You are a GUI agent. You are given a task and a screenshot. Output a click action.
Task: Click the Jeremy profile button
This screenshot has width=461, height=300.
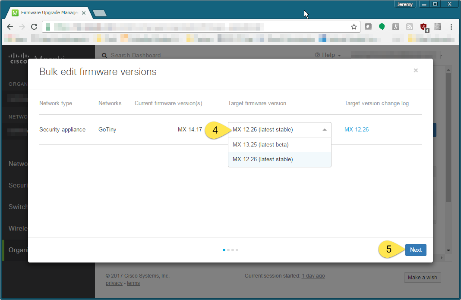tap(405, 4)
